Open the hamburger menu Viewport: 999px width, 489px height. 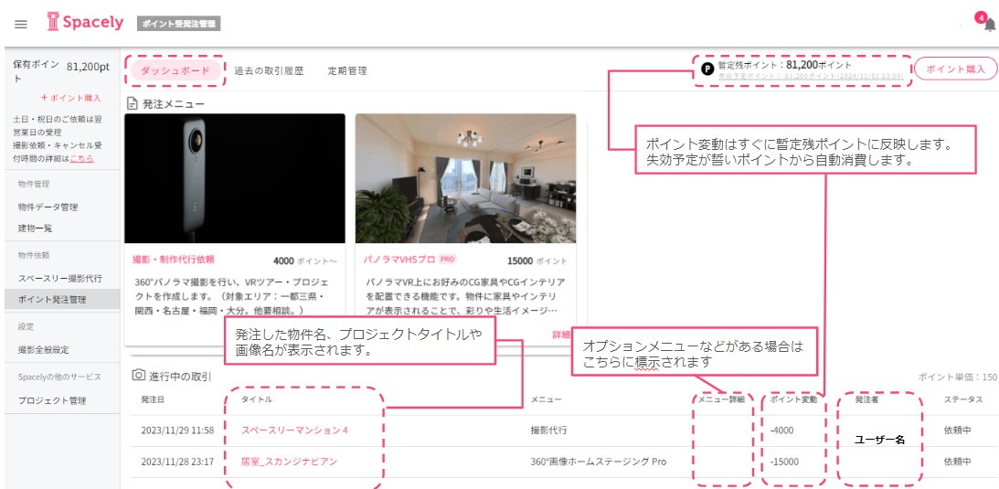21,24
